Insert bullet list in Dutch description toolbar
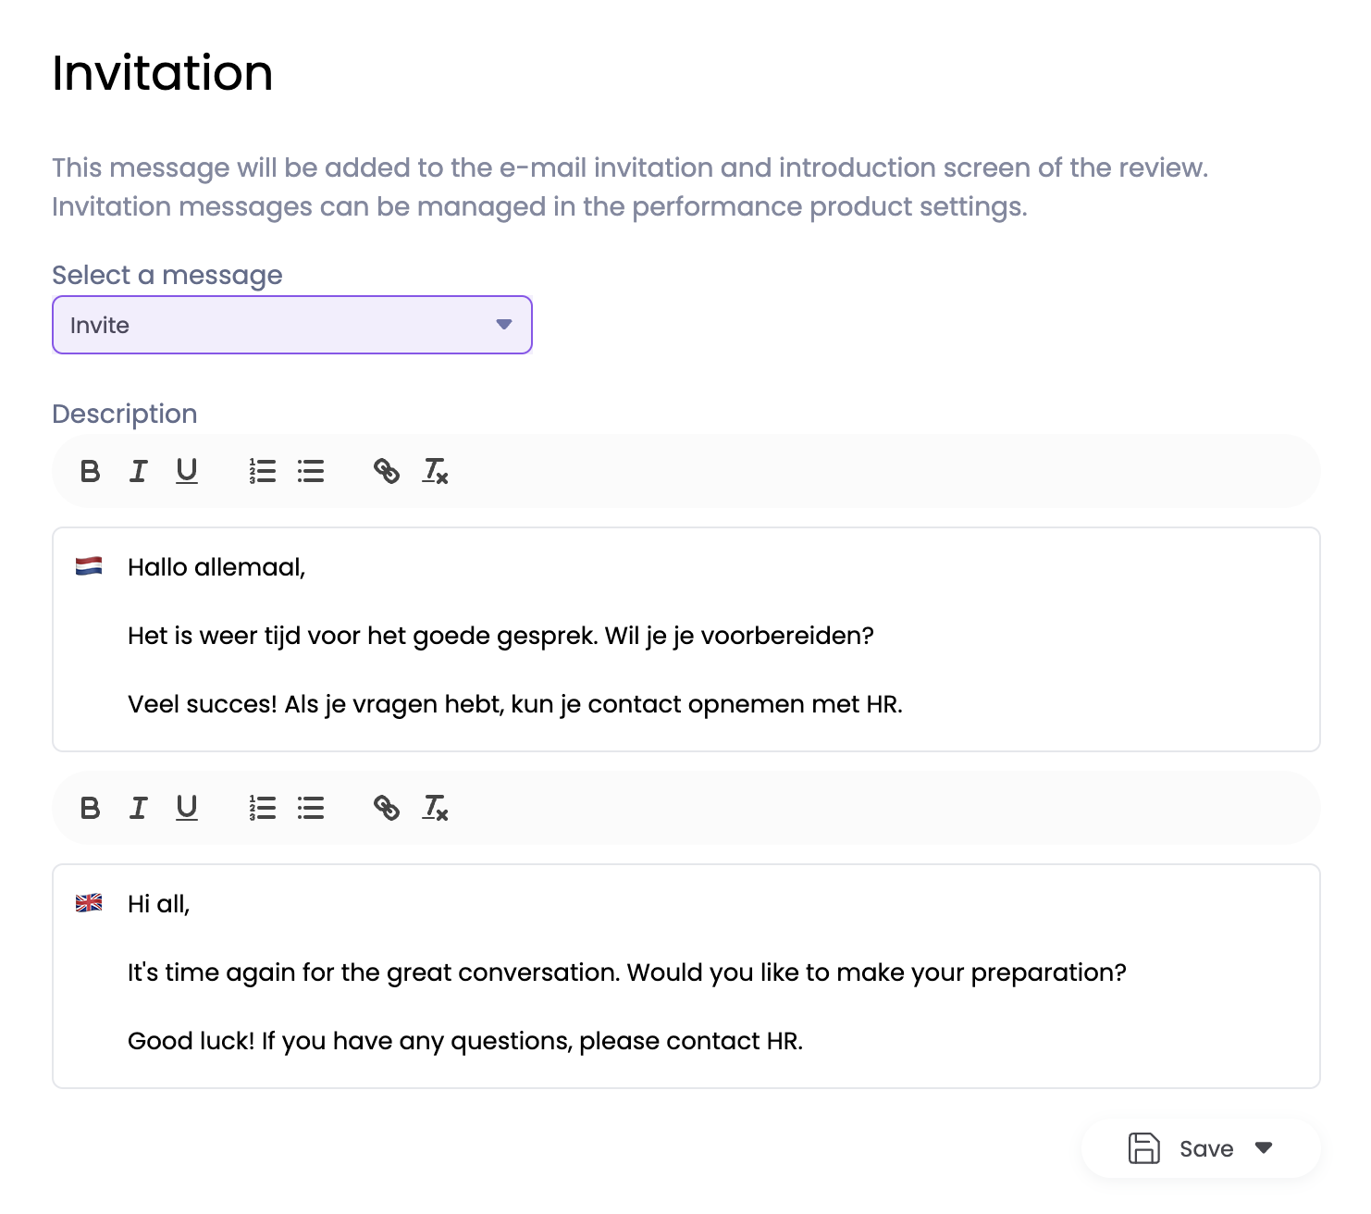Viewport: 1371px width, 1214px height. click(311, 472)
